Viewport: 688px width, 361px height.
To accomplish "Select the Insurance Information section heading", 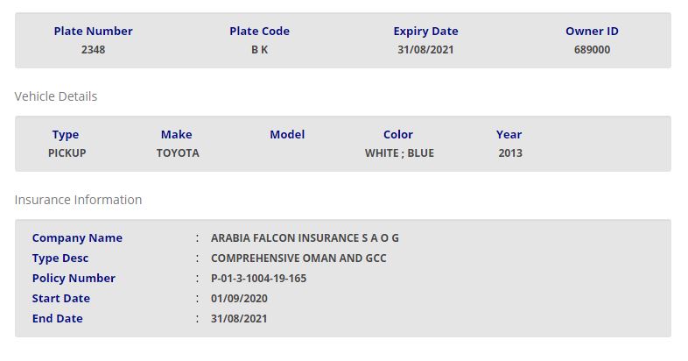I will point(78,200).
